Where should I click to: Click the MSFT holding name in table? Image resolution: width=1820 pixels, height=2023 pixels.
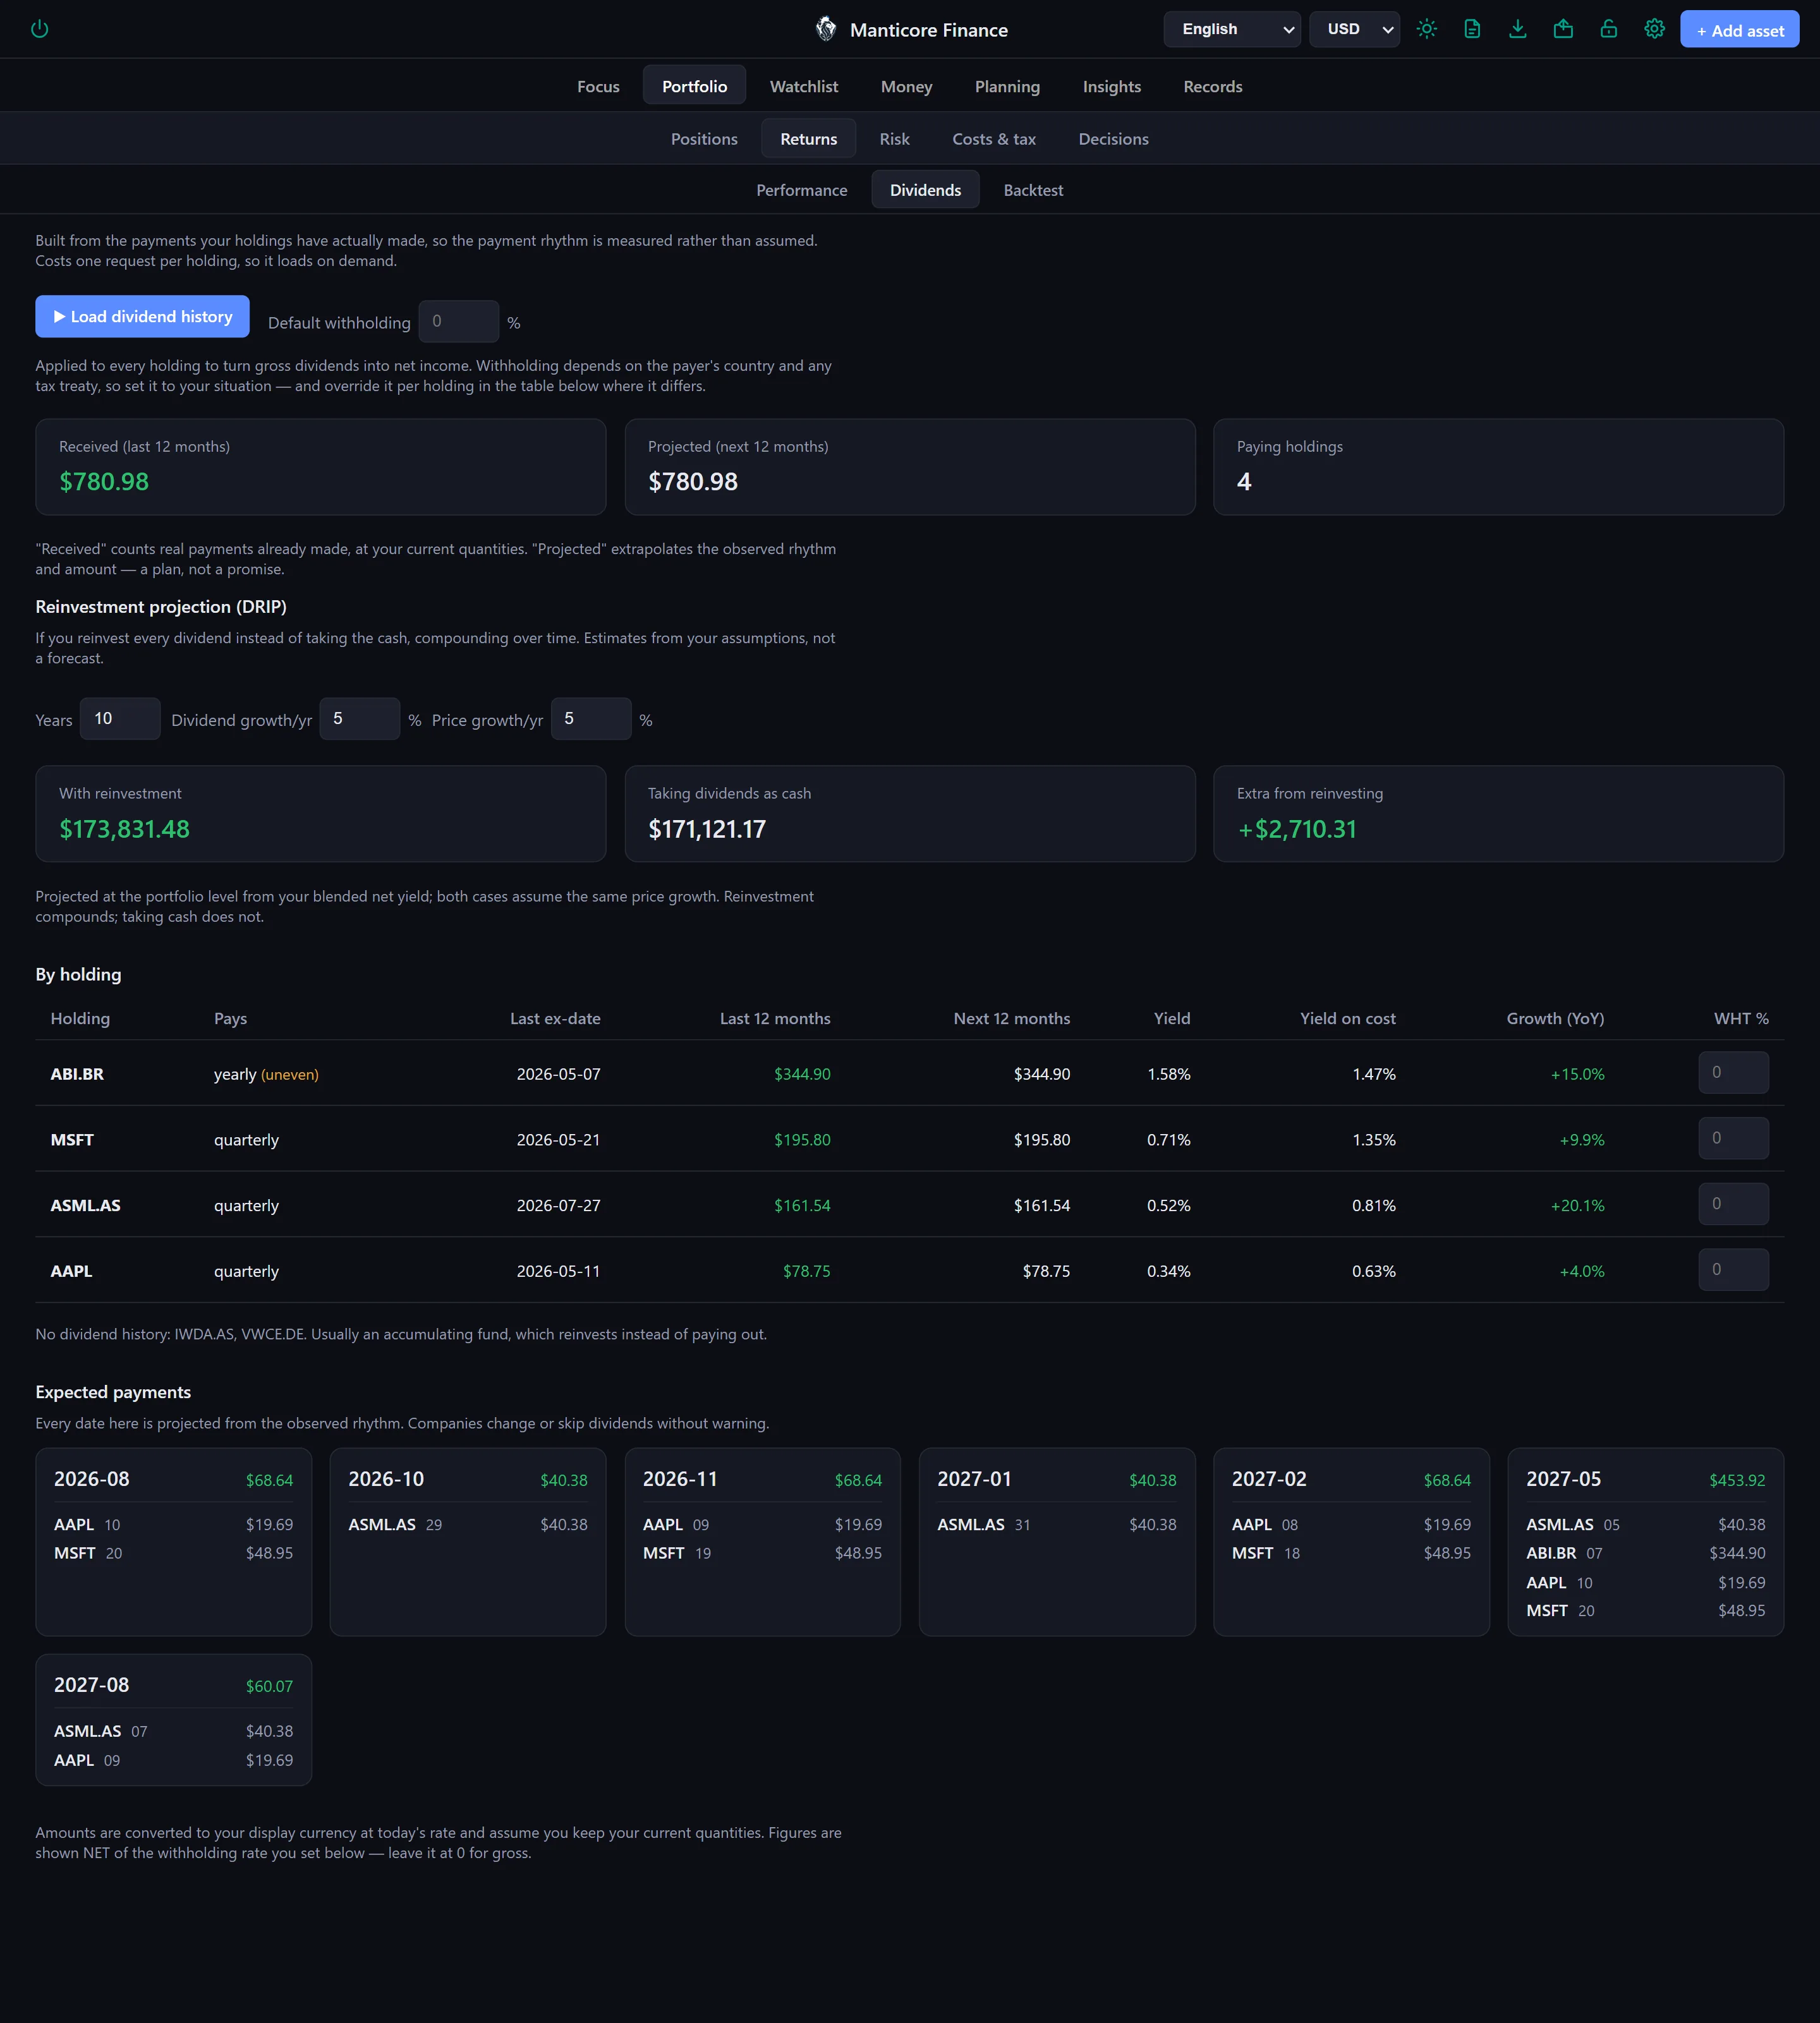click(x=72, y=1139)
